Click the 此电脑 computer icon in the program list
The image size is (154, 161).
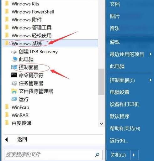14,59
